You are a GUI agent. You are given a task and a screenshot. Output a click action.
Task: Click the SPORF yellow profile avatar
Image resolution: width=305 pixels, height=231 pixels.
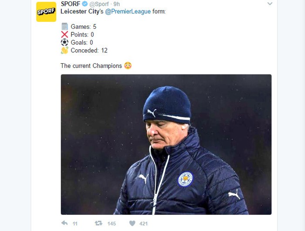46,12
